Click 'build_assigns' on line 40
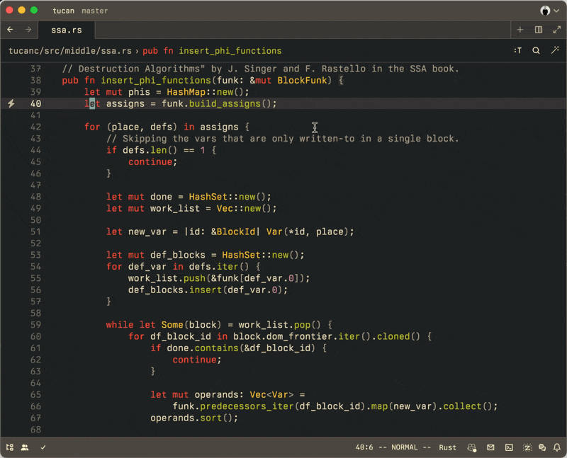This screenshot has height=458, width=567. pyautogui.click(x=225, y=103)
